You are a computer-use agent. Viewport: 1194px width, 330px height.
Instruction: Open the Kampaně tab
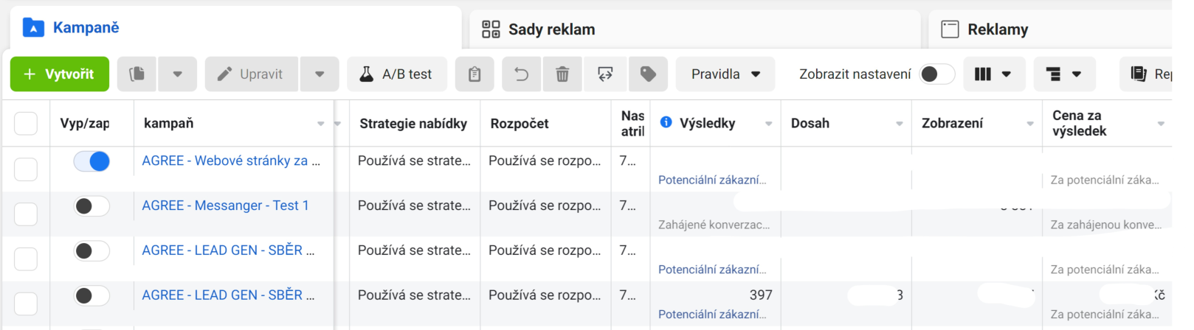click(x=235, y=28)
